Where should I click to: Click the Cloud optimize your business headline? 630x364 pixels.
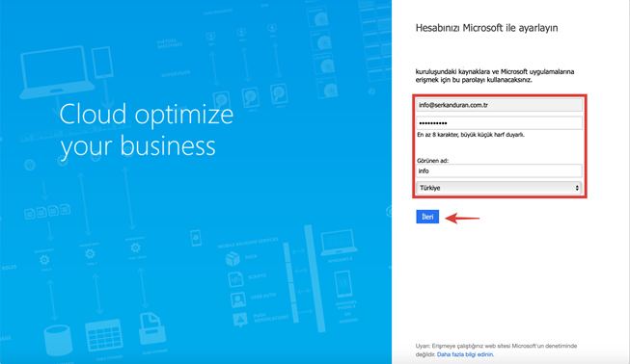[147, 129]
